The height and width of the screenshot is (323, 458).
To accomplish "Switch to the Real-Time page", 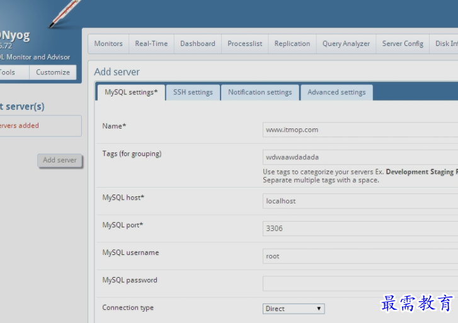I will point(151,44).
